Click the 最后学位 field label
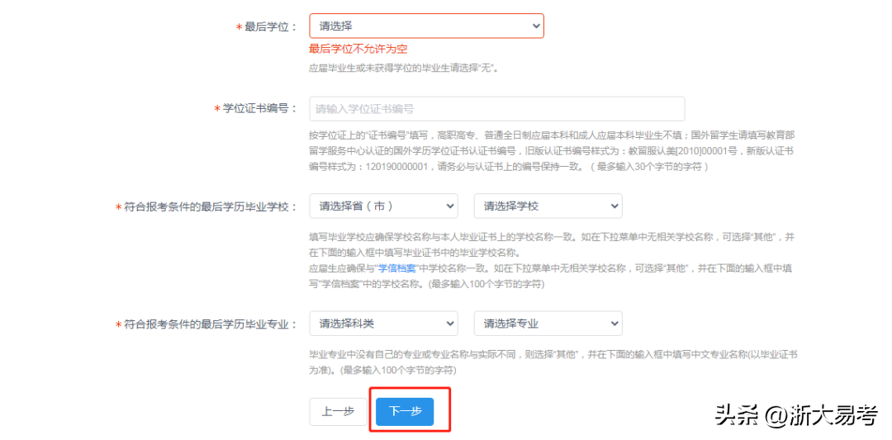Viewport: 892px width, 440px height. point(270,26)
